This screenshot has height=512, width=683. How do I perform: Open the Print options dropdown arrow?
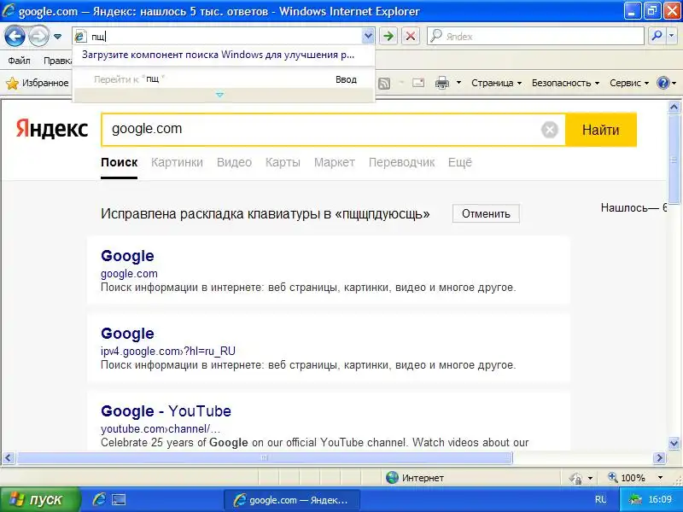pyautogui.click(x=458, y=83)
